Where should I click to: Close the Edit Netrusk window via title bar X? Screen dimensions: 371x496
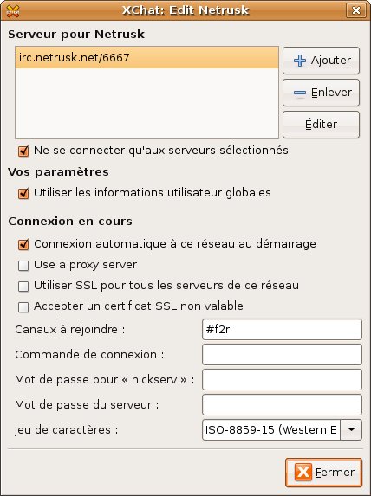[355, 10]
